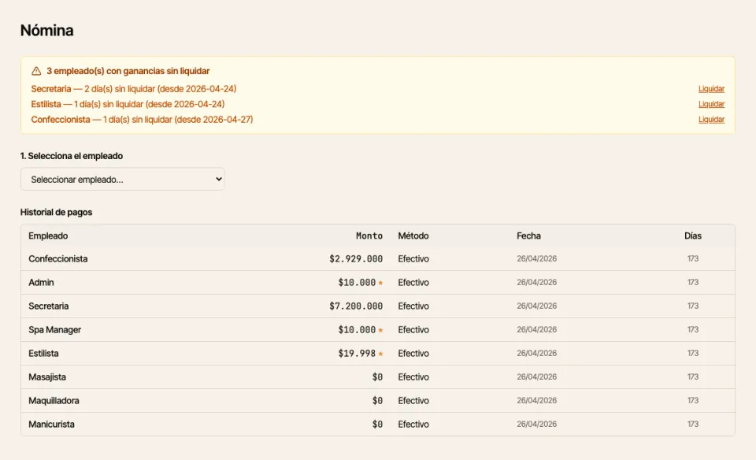This screenshot has width=756, height=460.
Task: Click the warning triangle icon in alert
Action: [x=36, y=71]
